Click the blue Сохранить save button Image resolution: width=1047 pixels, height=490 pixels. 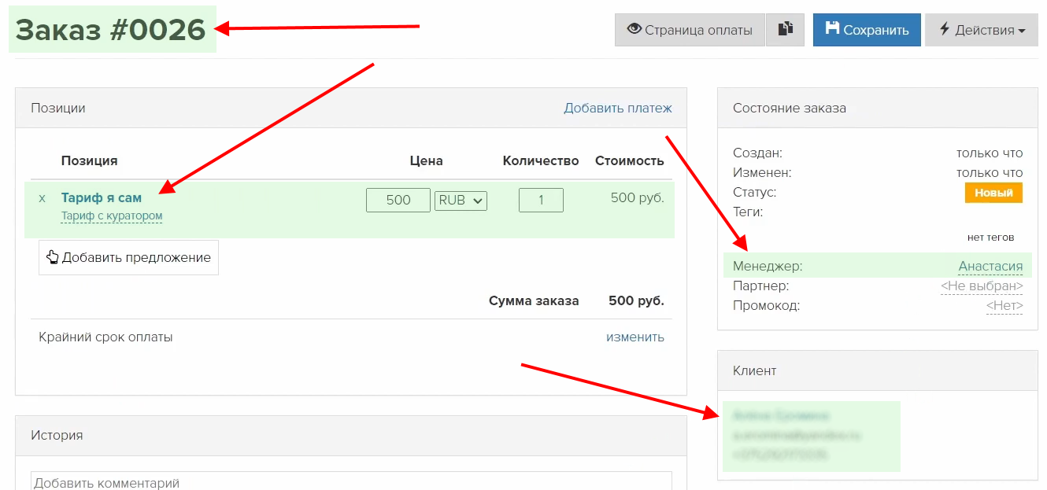click(x=866, y=30)
